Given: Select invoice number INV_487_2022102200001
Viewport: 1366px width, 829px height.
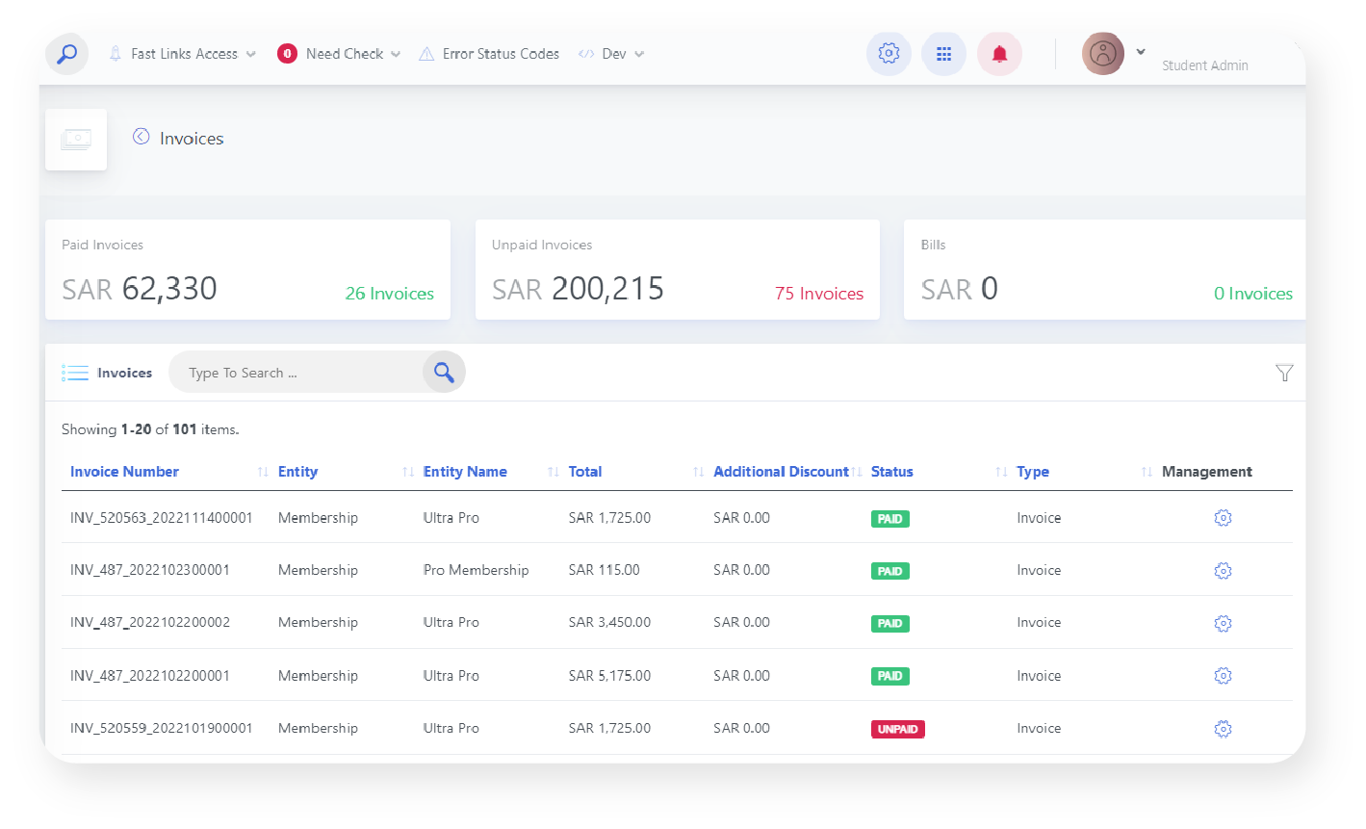Looking at the screenshot, I should click(150, 676).
